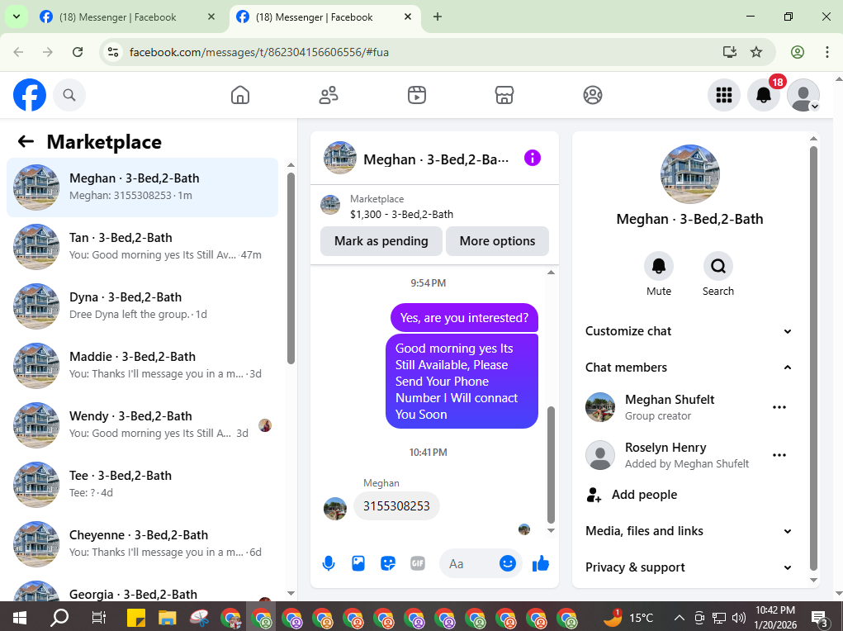Choose a sticker icon in composer
The height and width of the screenshot is (631, 843).
(x=387, y=563)
